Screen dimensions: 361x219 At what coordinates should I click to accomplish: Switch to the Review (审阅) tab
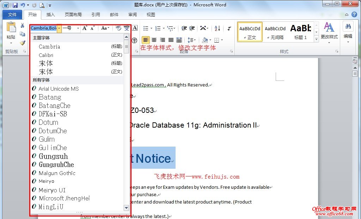tap(133, 15)
